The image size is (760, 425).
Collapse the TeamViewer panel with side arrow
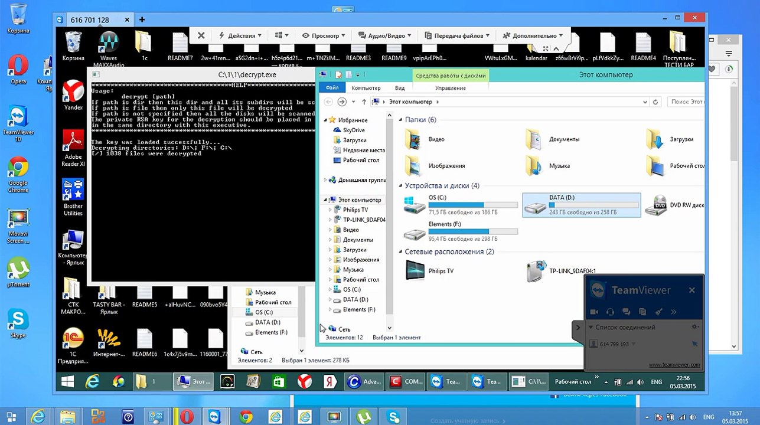pos(578,327)
